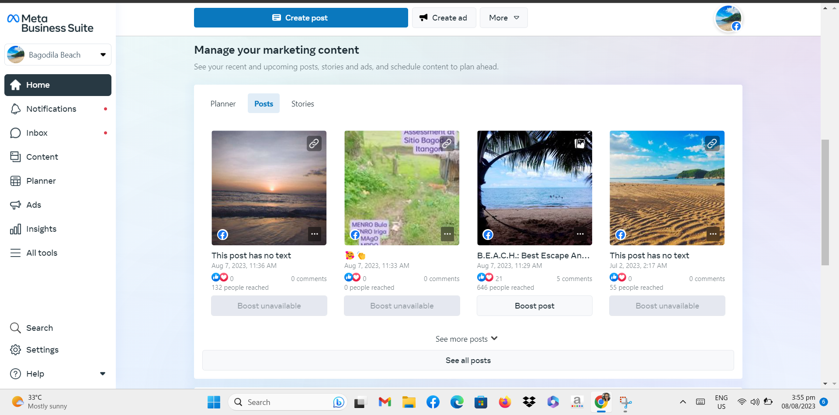Open Bagodila Beach account dropdown
Screen dimensions: 839x415
(58, 55)
